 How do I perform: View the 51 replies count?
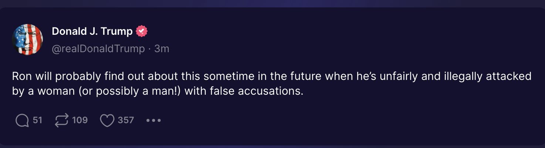(x=37, y=120)
